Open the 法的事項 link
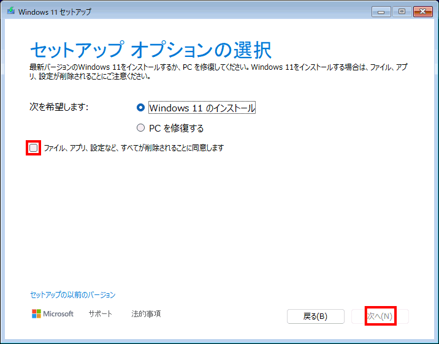This screenshot has height=344, width=439. click(x=146, y=314)
